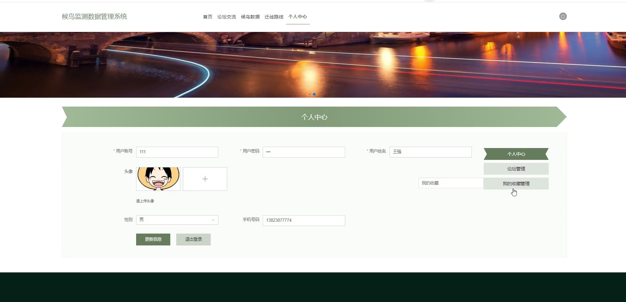
Task: Expand the 性别 dropdown
Action: click(x=177, y=220)
